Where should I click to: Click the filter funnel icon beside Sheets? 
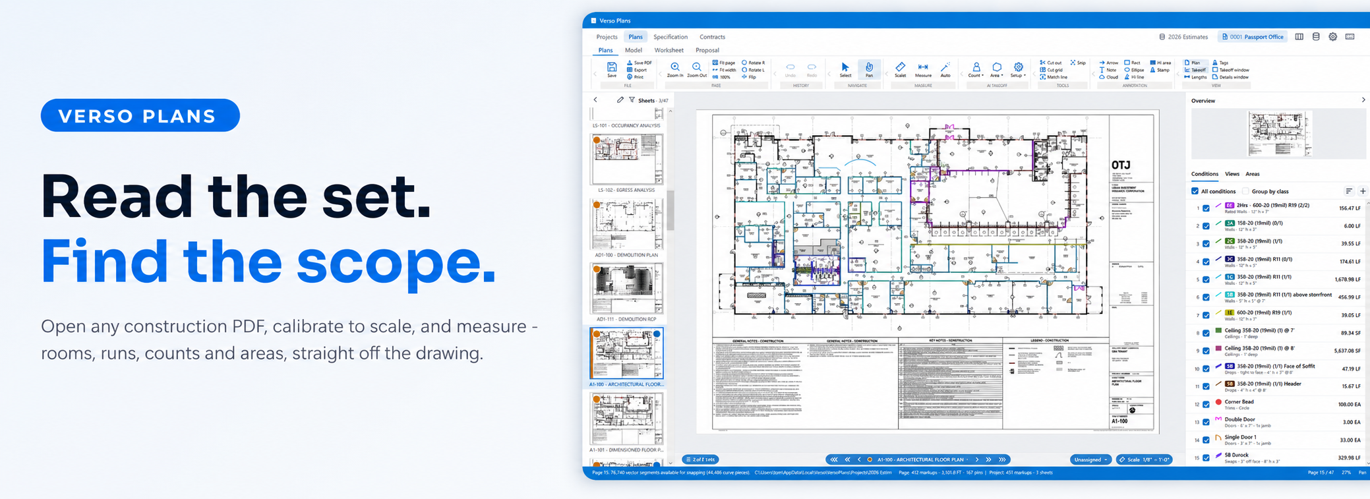(x=632, y=100)
